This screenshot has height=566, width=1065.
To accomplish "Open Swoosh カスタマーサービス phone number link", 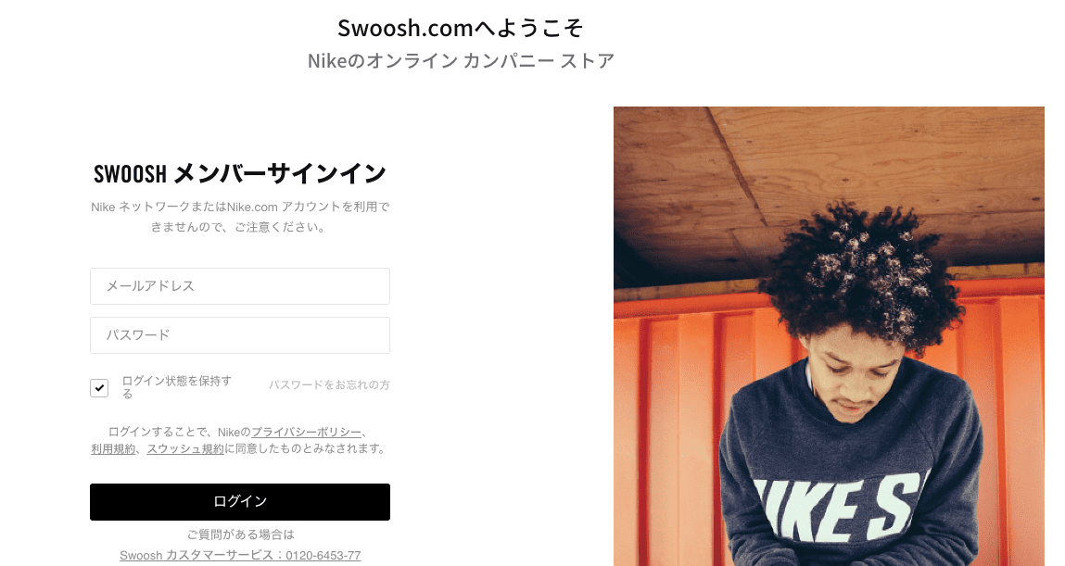I will 240,555.
